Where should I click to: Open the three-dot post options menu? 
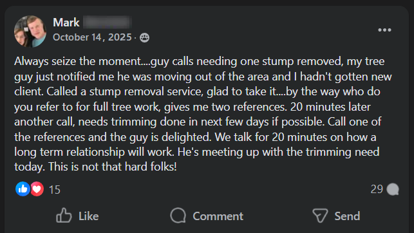tap(384, 30)
